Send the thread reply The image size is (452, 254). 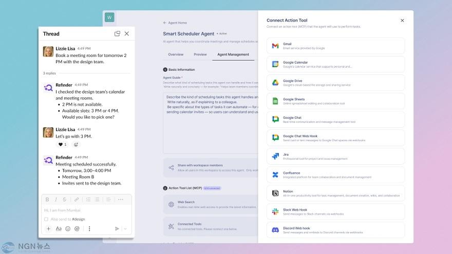coord(117,229)
